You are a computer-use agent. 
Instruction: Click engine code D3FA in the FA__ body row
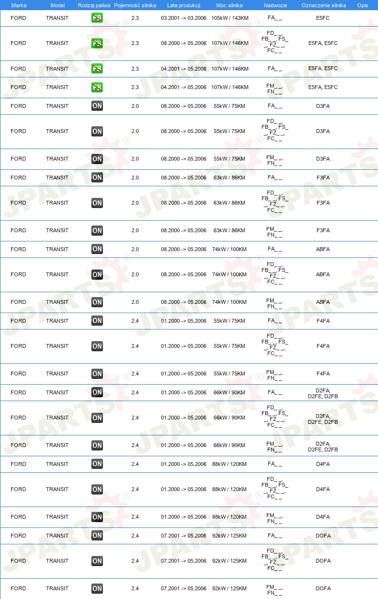[x=323, y=106]
